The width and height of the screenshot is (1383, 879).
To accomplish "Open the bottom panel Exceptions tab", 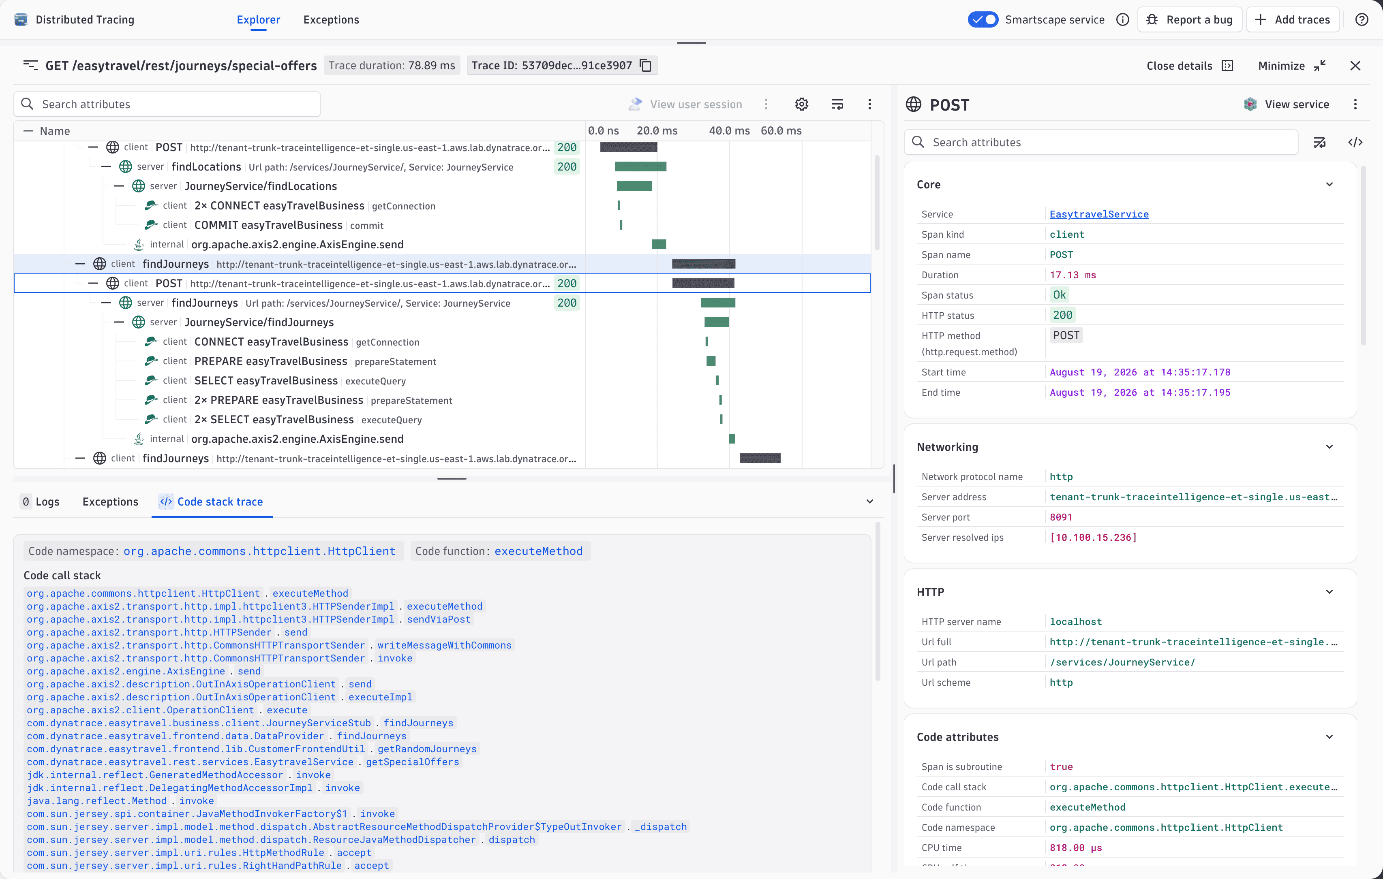I will 110,501.
